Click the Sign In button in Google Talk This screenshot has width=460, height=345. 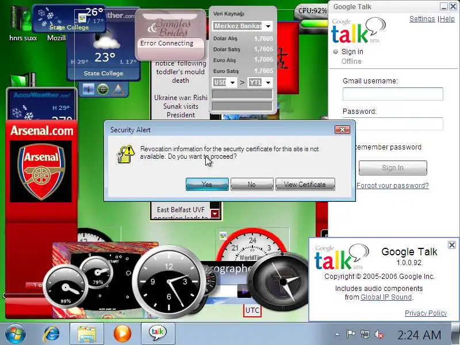click(x=393, y=168)
